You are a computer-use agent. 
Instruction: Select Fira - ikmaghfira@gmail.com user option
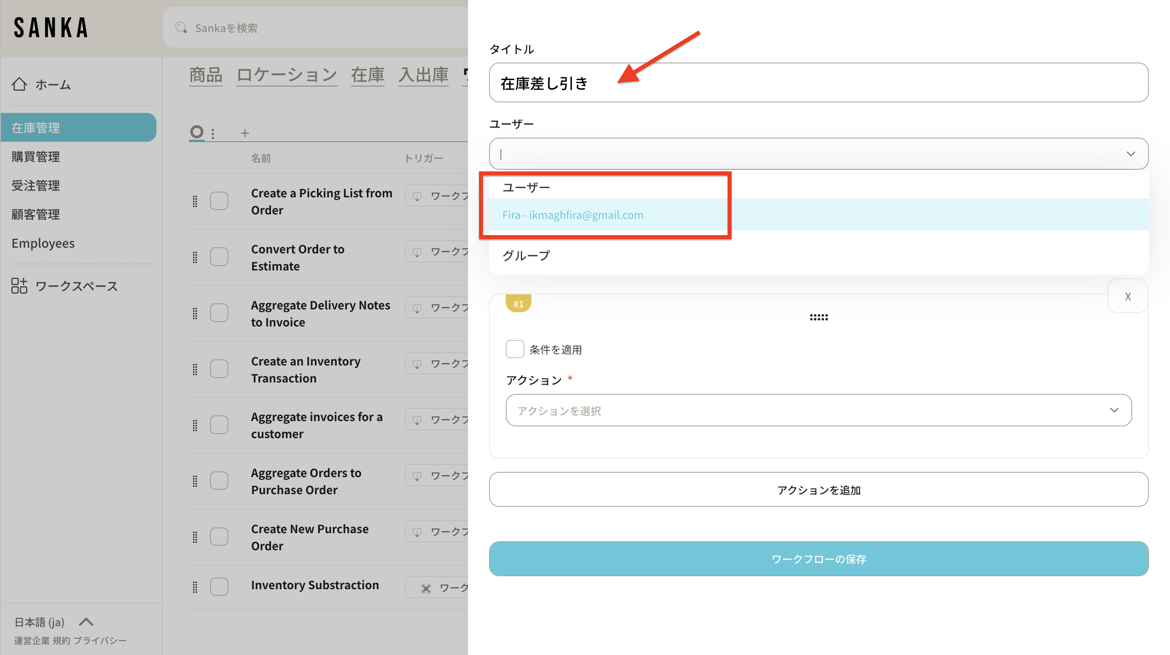[x=572, y=215]
